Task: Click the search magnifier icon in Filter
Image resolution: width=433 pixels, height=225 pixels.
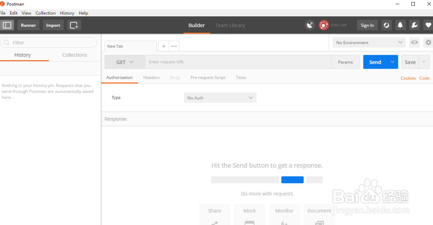Action: coord(6,42)
